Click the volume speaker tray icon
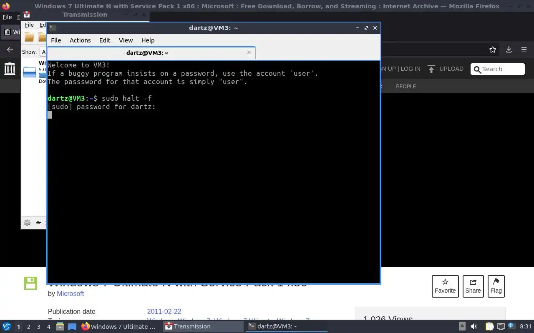The height and width of the screenshot is (333, 534). pos(474,326)
